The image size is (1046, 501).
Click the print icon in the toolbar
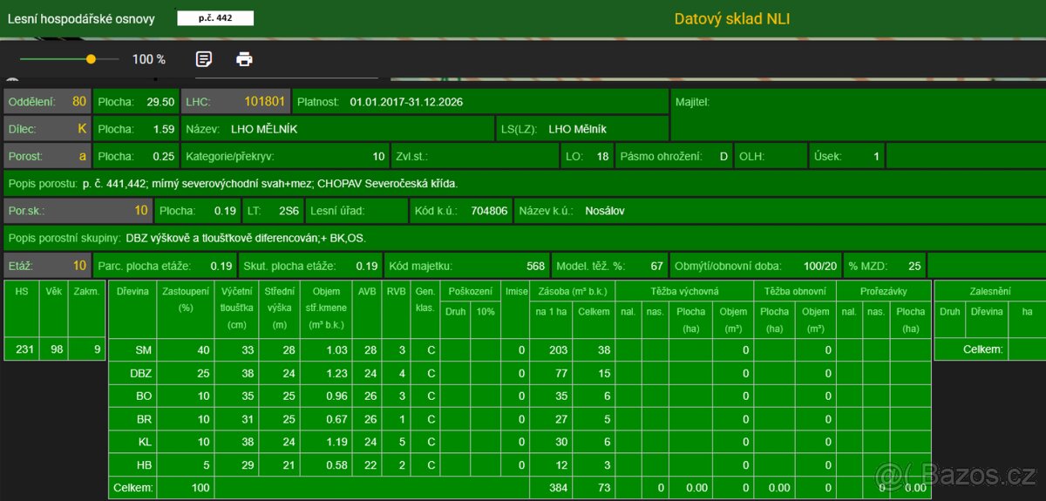pyautogui.click(x=244, y=59)
